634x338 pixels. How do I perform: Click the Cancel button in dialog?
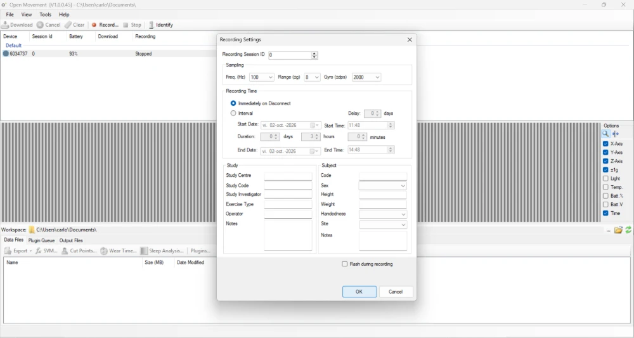tap(396, 292)
